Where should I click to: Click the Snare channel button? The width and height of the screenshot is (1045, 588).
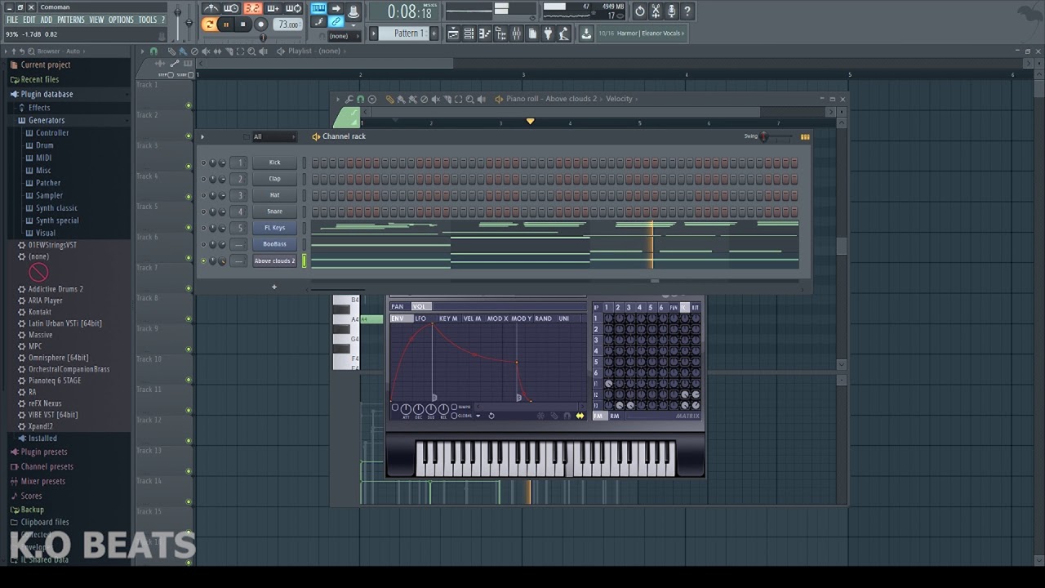click(274, 212)
